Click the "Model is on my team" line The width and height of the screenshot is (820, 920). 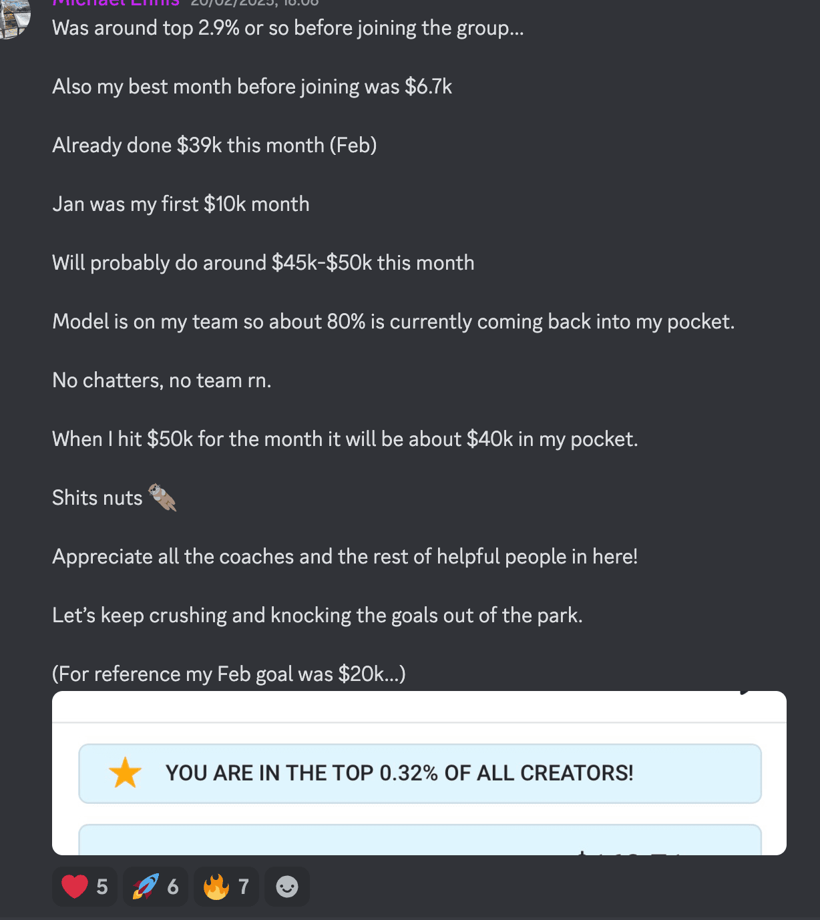pos(393,322)
